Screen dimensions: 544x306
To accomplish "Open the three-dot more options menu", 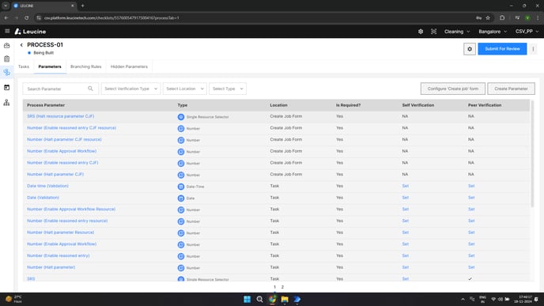I will pyautogui.click(x=533, y=49).
